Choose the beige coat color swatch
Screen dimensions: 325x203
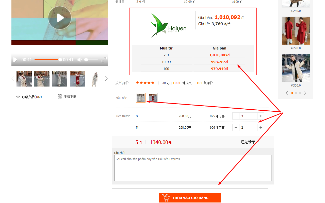pyautogui.click(x=141, y=98)
